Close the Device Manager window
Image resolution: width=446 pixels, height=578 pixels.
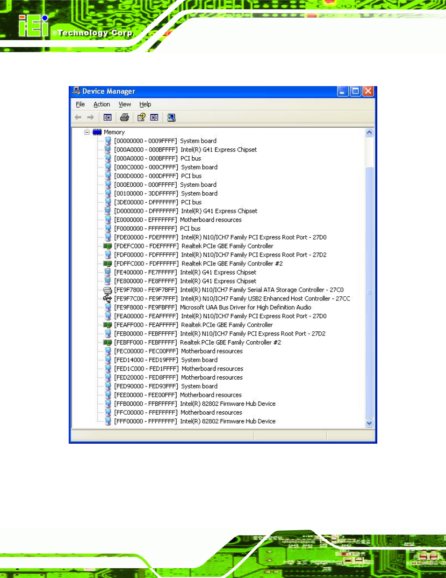click(368, 91)
